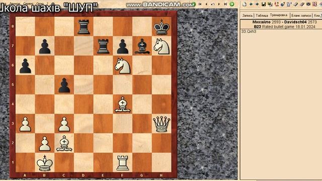322x181 pixels.
Task: Load the previous game with blue left arrow
Action: tap(251, 4)
